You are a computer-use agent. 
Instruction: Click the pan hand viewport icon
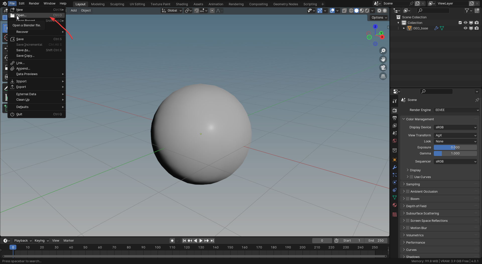tap(383, 59)
